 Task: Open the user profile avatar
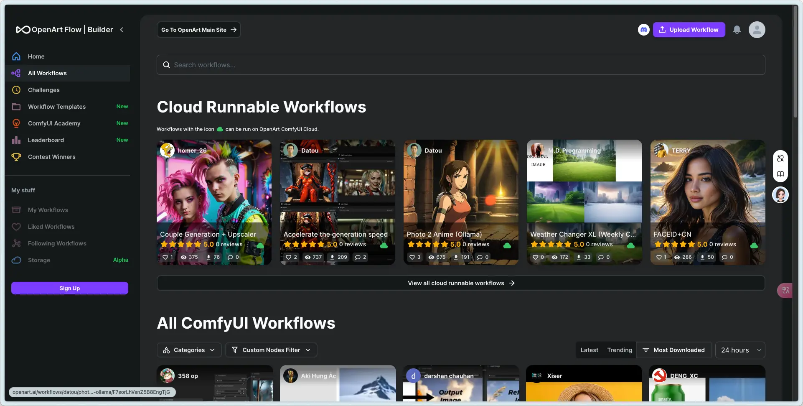coord(757,30)
